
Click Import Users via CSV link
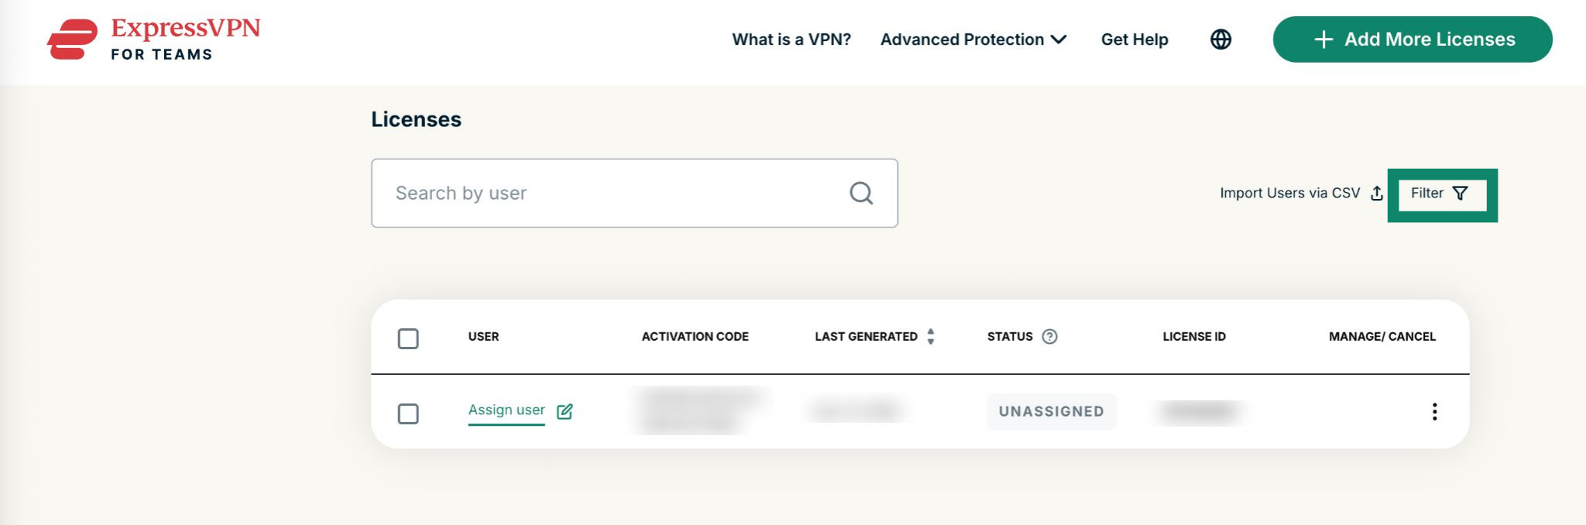tap(1290, 193)
